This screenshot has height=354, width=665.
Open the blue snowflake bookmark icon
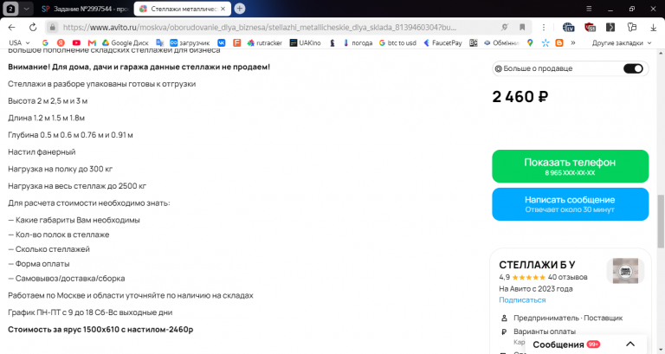click(x=546, y=42)
